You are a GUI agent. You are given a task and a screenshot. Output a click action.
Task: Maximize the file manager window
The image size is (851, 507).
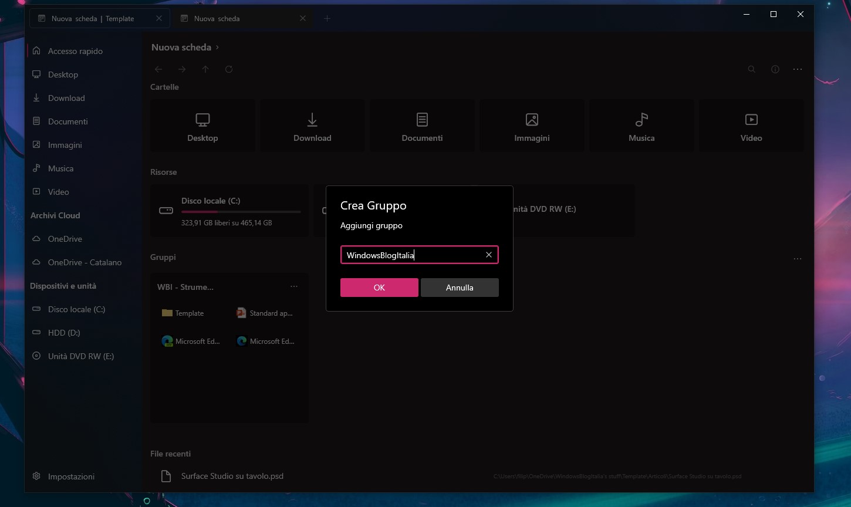point(774,14)
